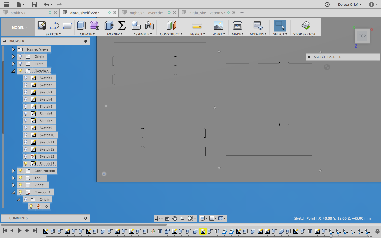This screenshot has width=381, height=238.
Task: Click the Stop Sketch button
Action: (304, 28)
